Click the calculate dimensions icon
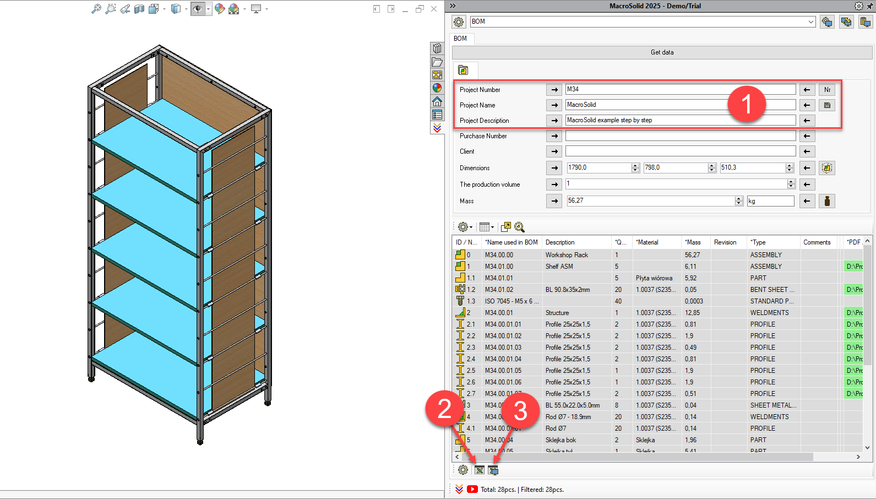The width and height of the screenshot is (876, 499). click(x=827, y=168)
